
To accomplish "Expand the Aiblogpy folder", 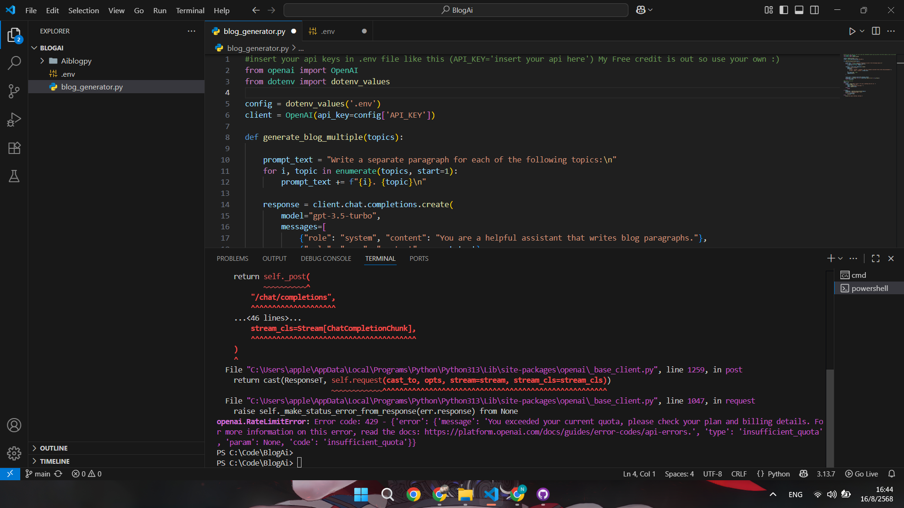I will (42, 61).
